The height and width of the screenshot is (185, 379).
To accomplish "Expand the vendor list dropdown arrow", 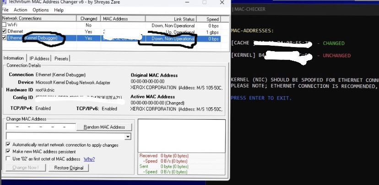I will [128, 137].
